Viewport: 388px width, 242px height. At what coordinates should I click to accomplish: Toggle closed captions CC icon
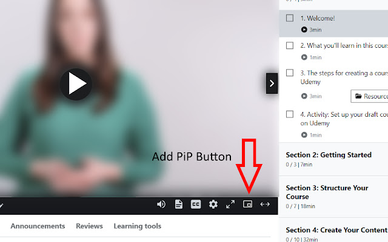pyautogui.click(x=196, y=204)
